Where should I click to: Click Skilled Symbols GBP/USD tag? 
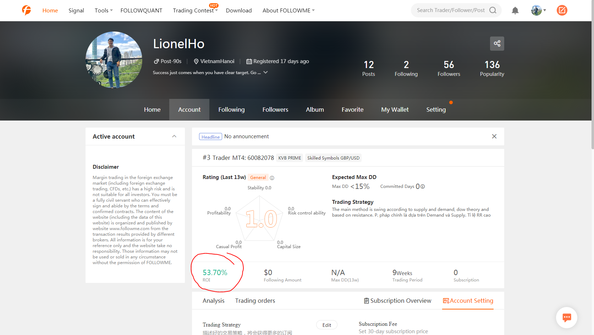click(x=333, y=158)
